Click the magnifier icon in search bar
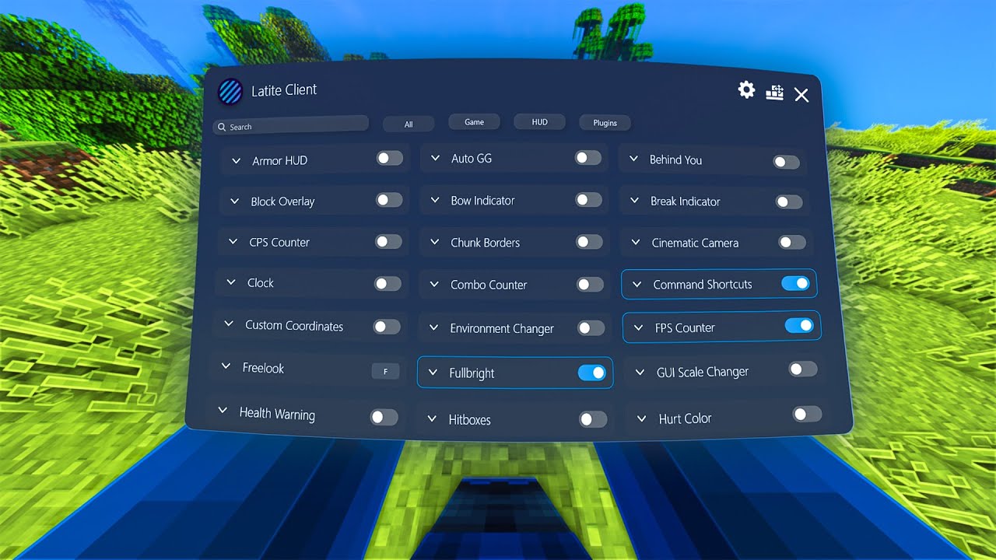 (222, 127)
